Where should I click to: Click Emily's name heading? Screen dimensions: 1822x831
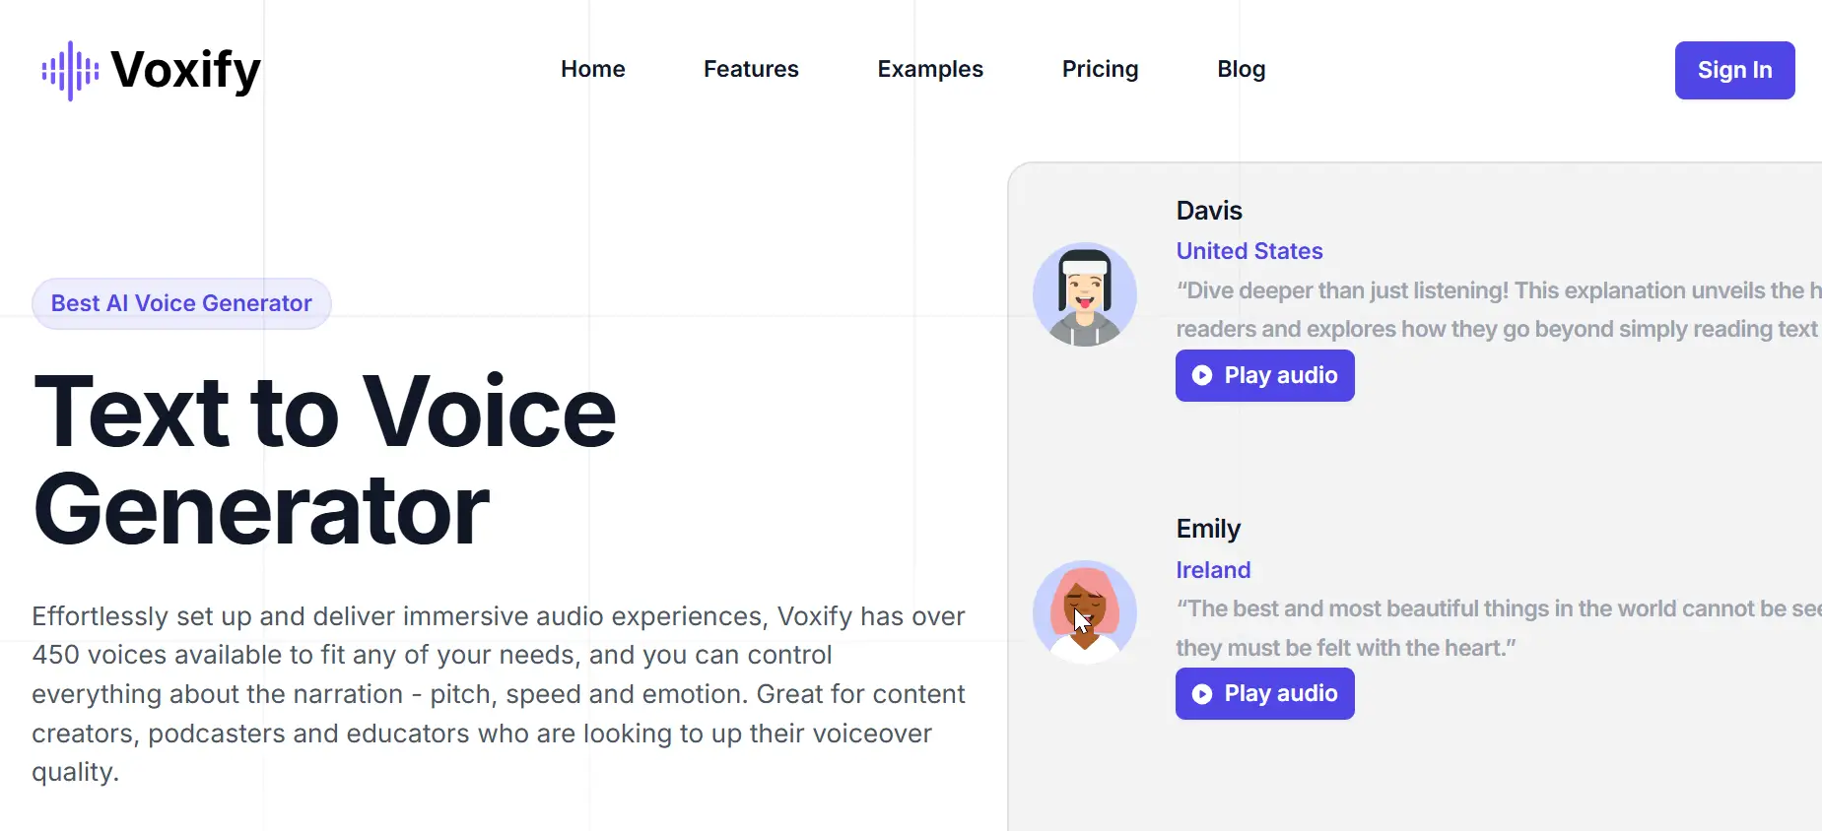pos(1208,528)
